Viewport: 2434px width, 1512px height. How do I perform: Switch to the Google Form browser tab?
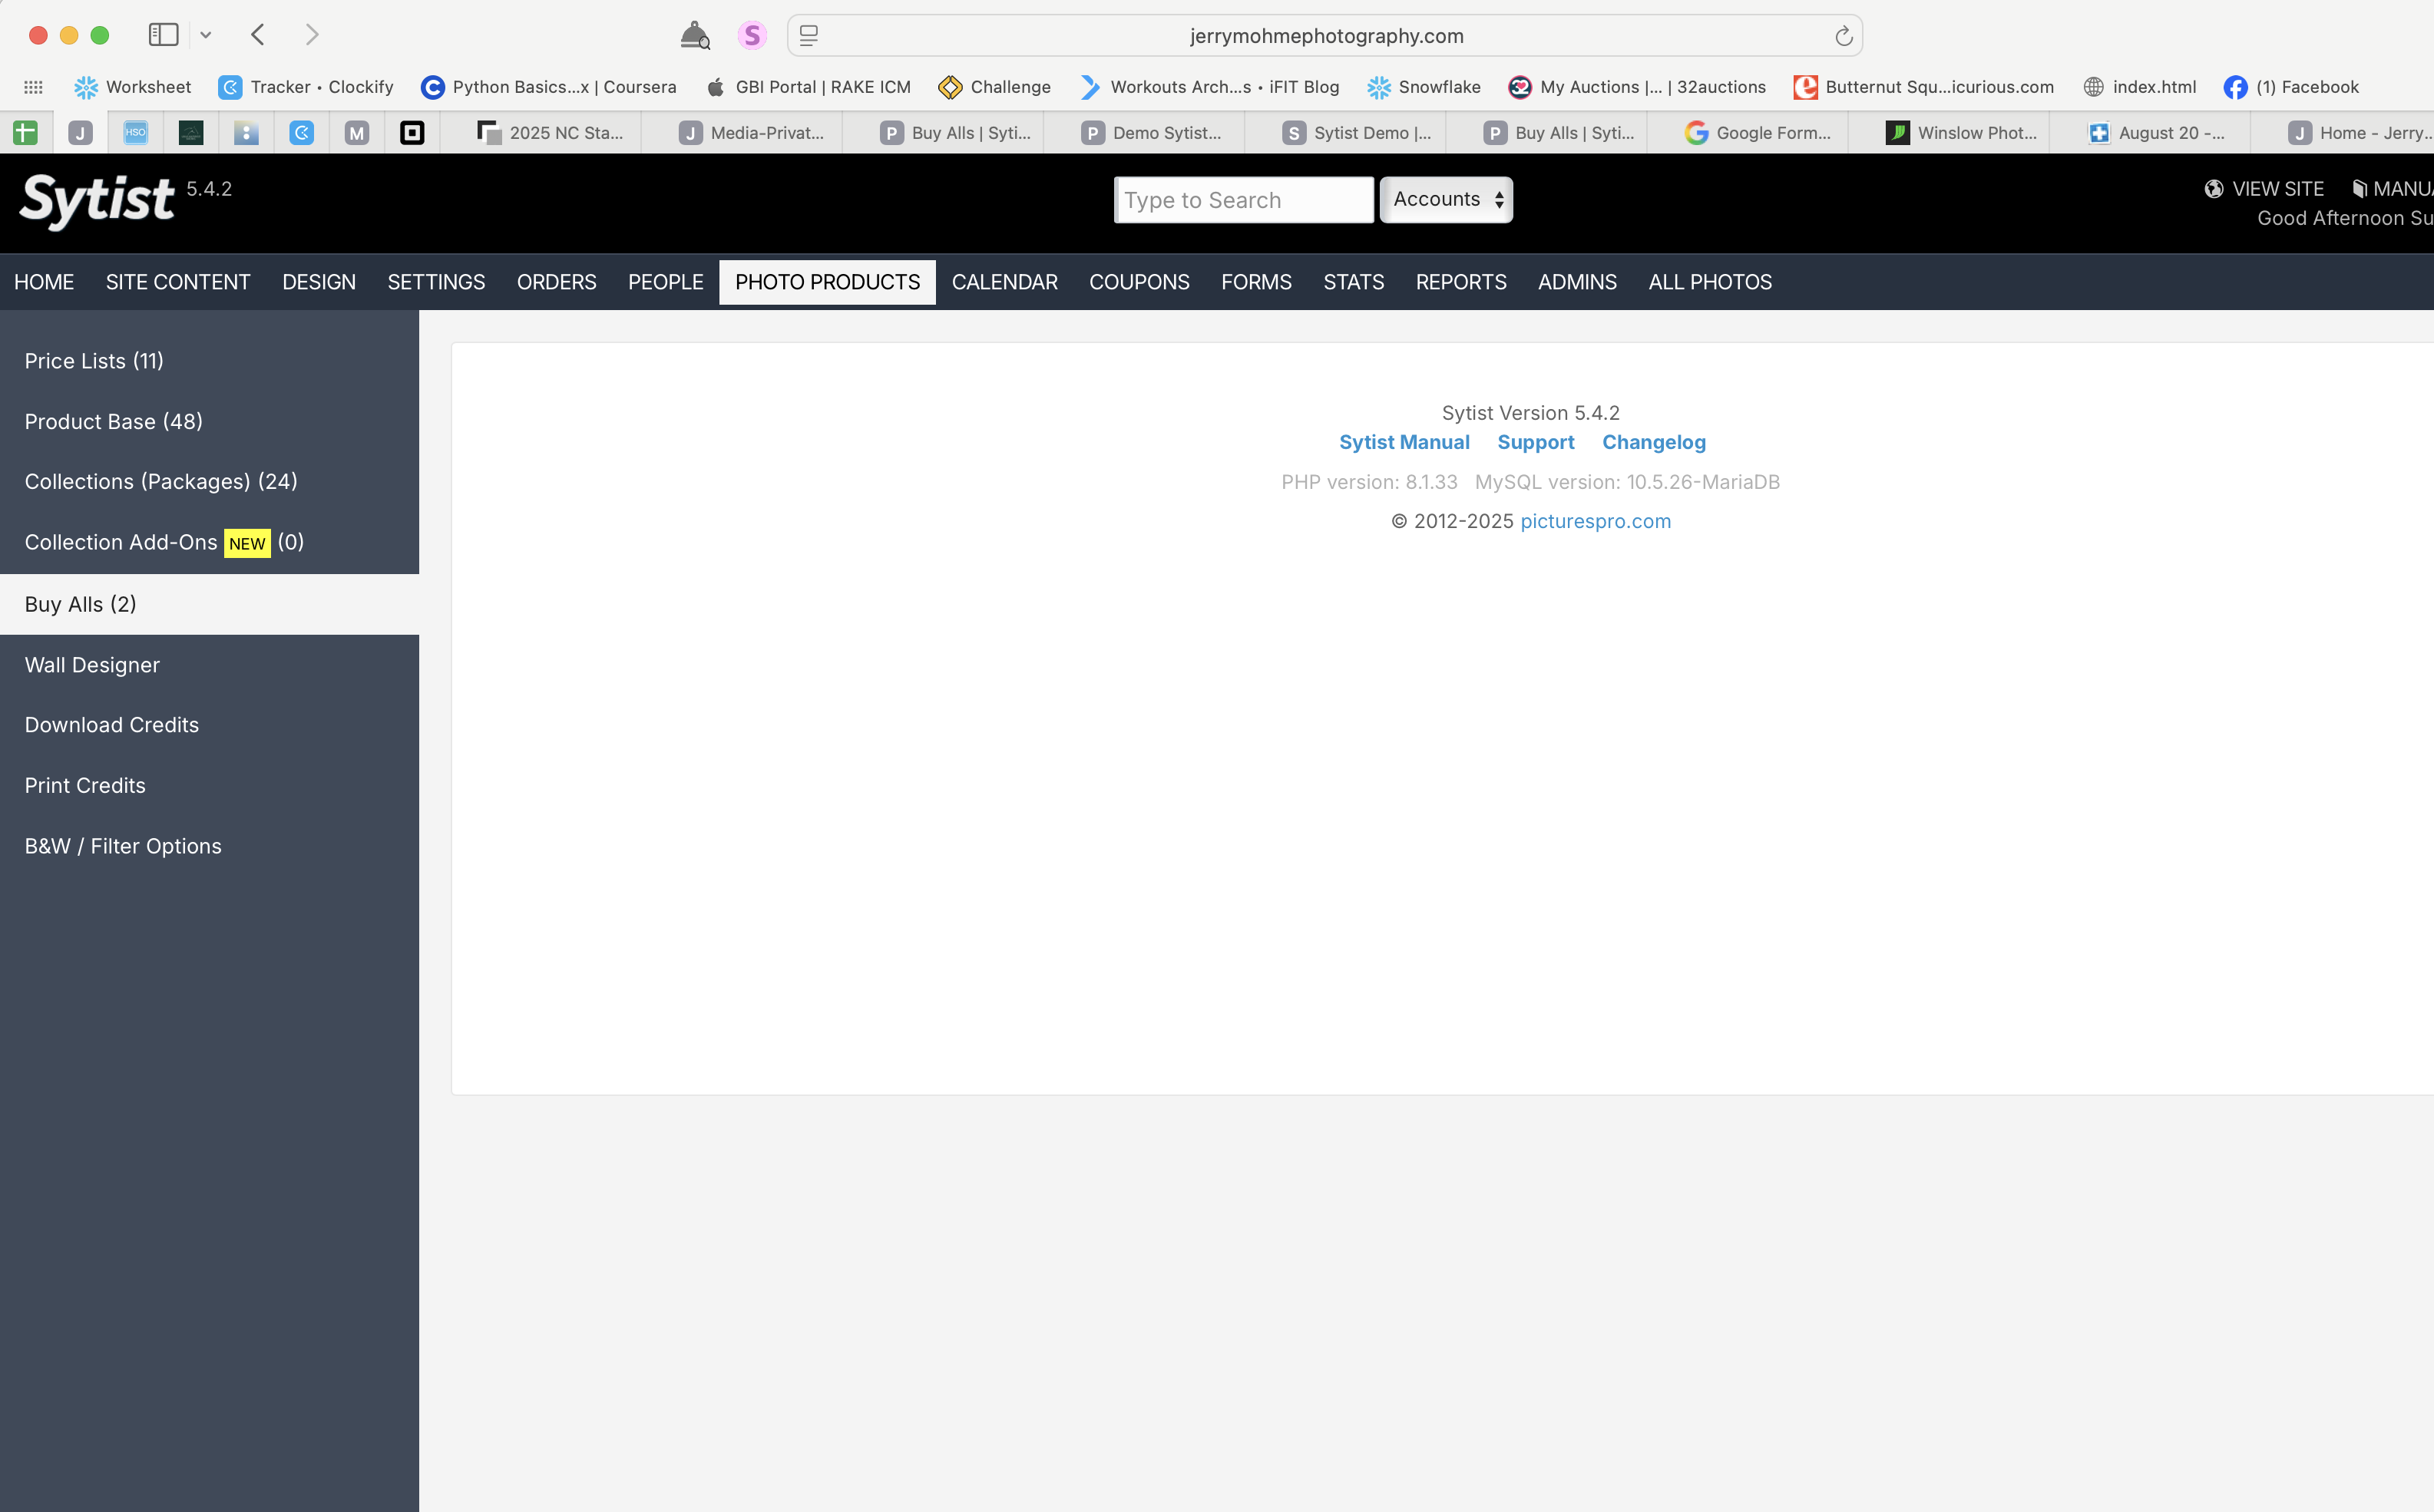[1758, 133]
